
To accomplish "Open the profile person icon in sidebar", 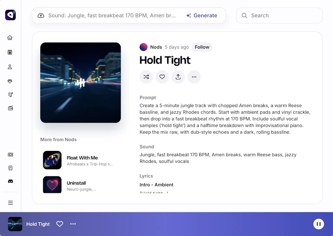I will tap(10, 67).
